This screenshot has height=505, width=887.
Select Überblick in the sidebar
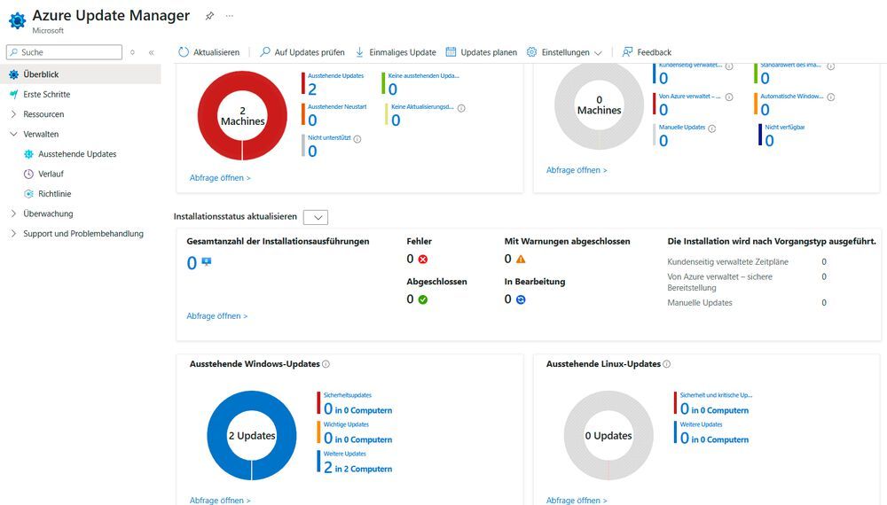[81, 74]
